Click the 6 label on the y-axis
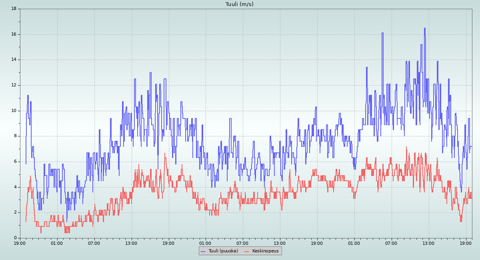The image size is (480, 260). [15, 162]
